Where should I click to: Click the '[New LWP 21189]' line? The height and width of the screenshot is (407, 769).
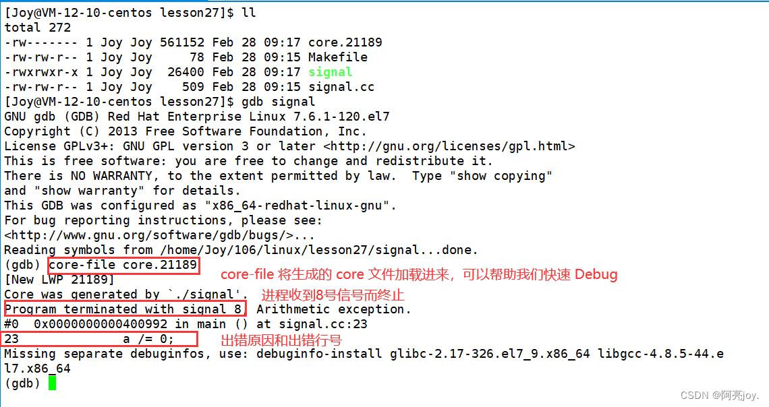(59, 280)
